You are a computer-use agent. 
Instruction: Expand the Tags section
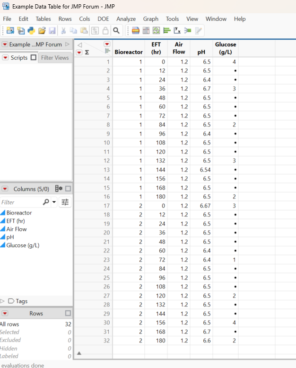[x=2, y=301]
